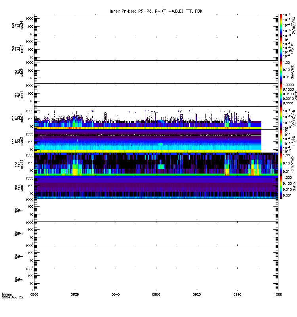
Task: Click the 0820 time axis label
Action: tap(75, 294)
